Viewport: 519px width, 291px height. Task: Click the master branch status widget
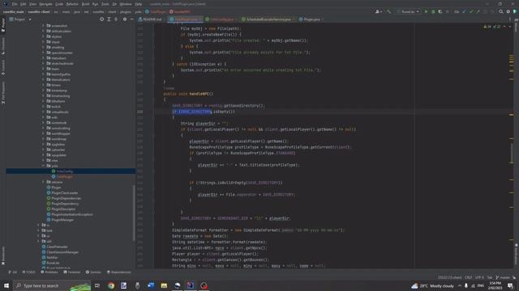coord(503,277)
